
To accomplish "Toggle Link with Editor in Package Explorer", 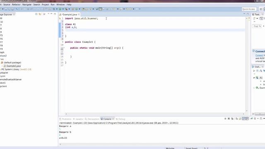I will tap(40, 14).
